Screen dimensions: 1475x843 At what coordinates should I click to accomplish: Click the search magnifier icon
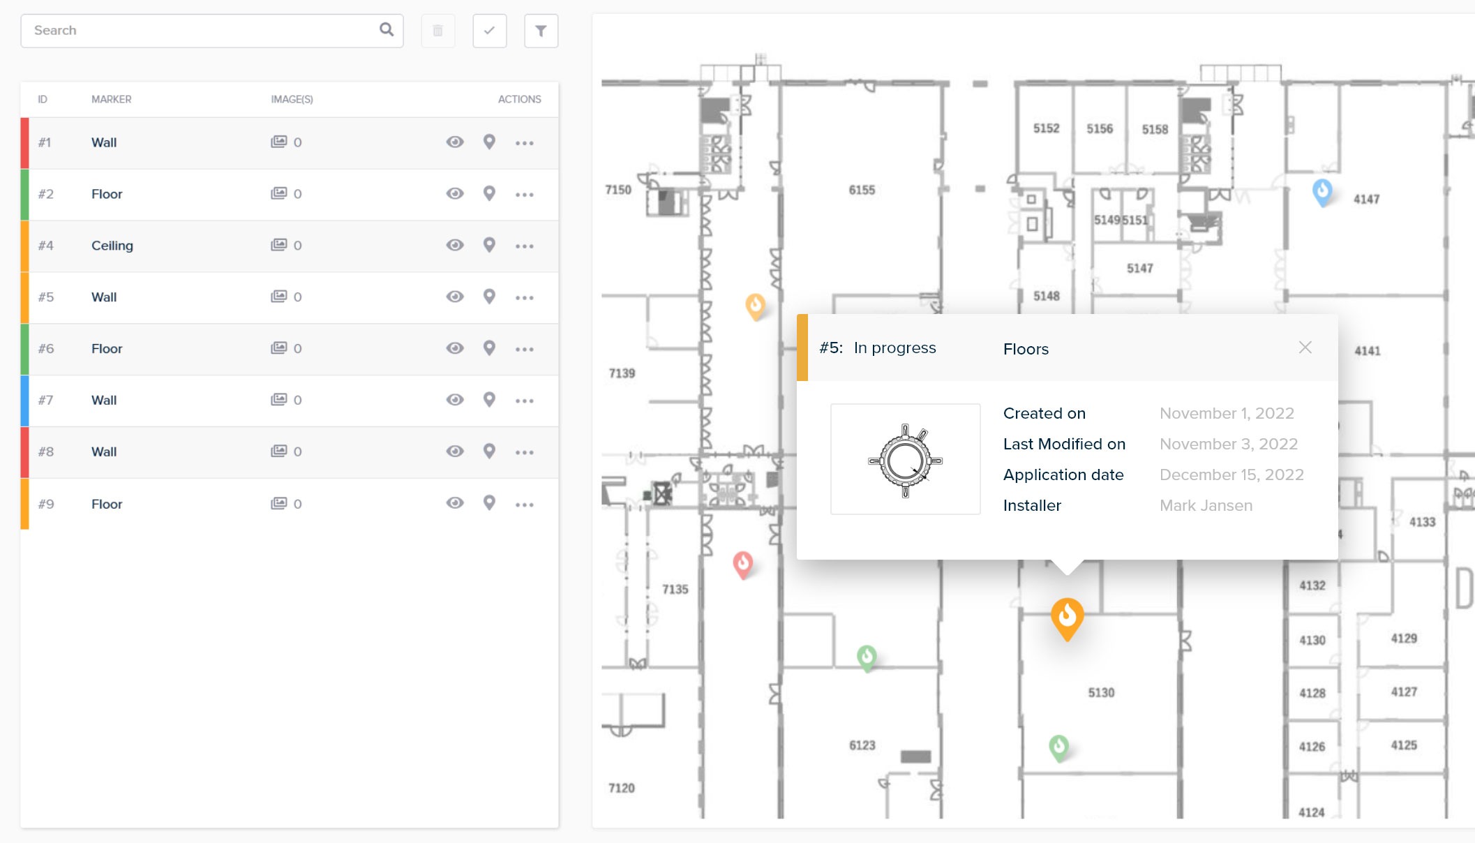(386, 30)
